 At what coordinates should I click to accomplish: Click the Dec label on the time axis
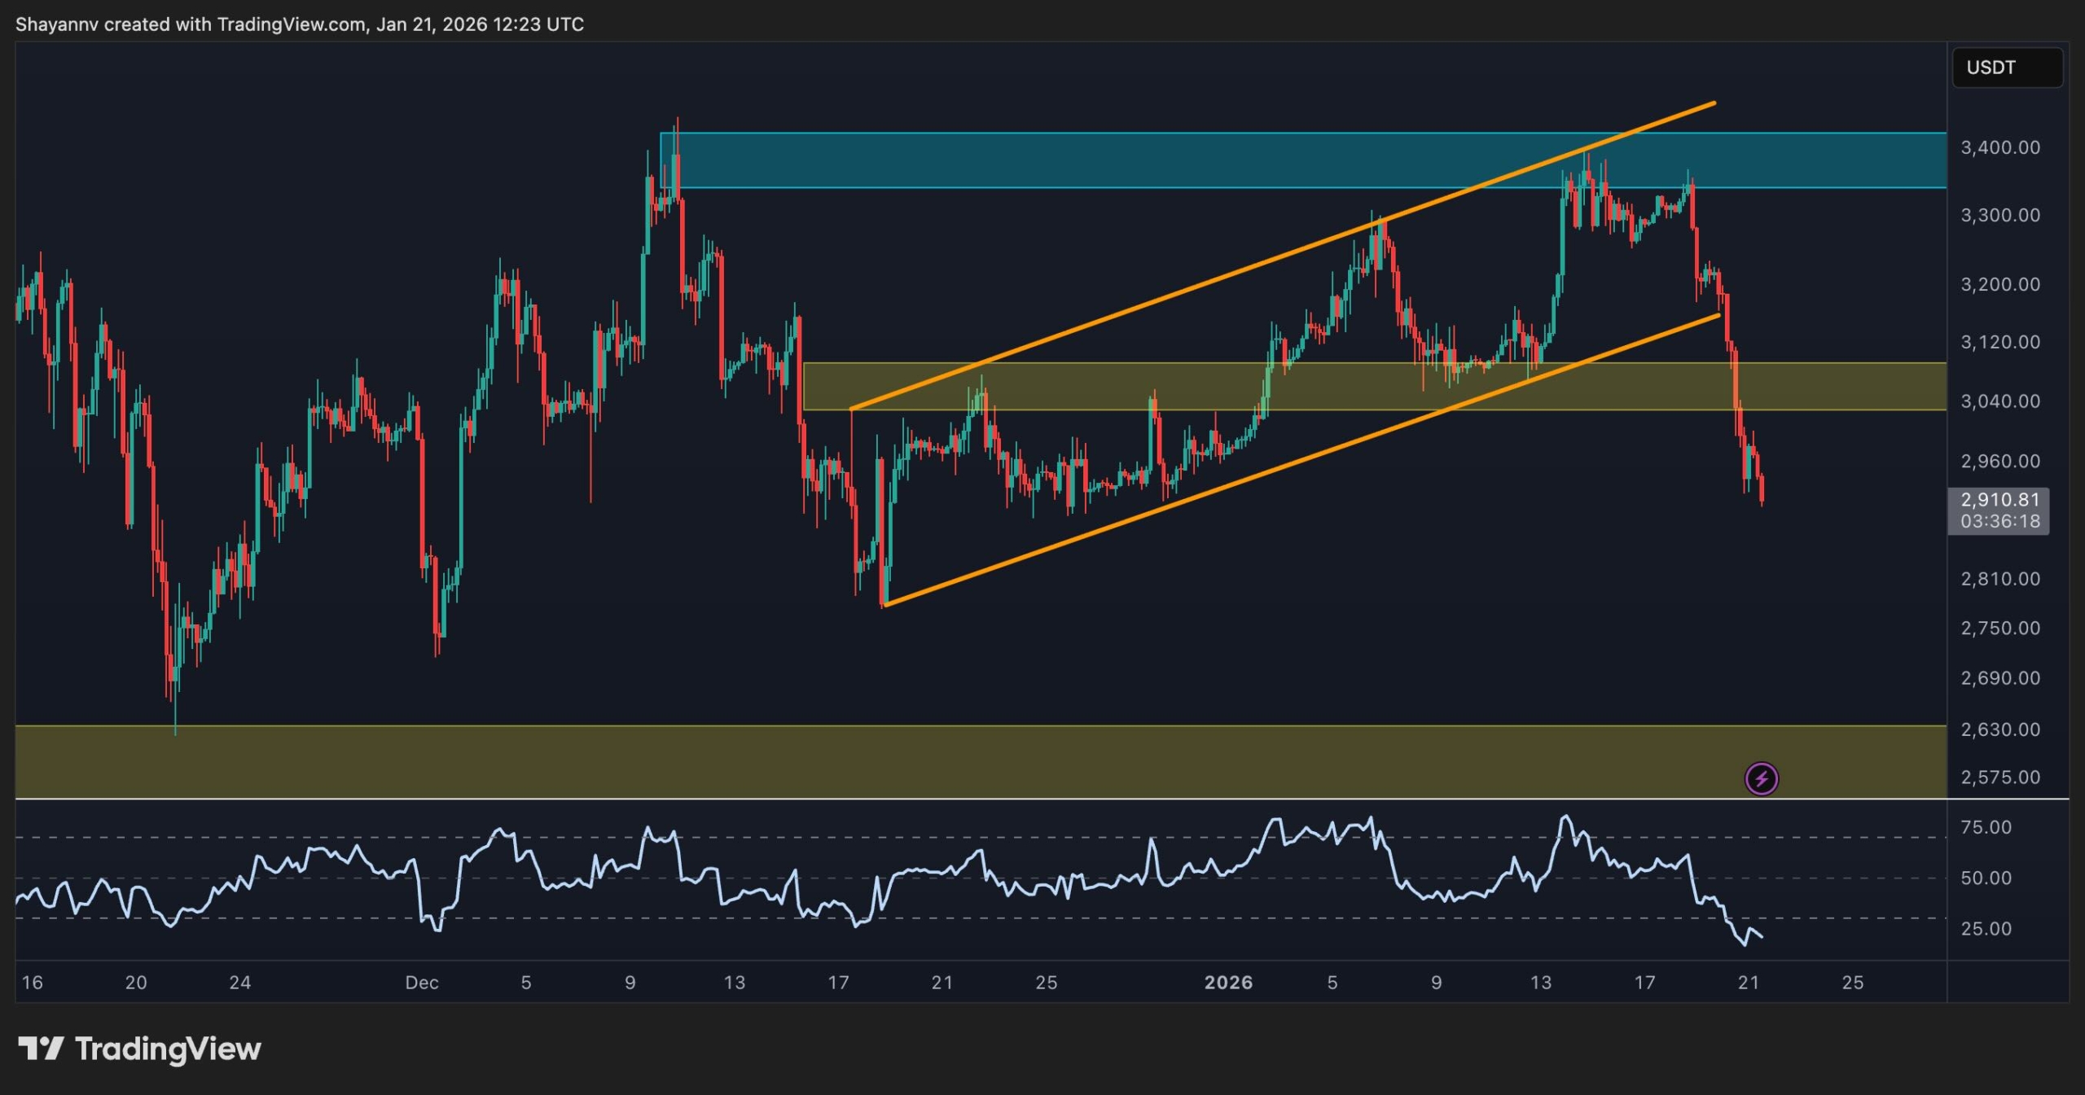pyautogui.click(x=423, y=983)
